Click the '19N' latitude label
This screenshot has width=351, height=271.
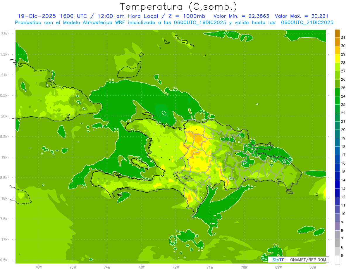pyautogui.click(x=5, y=157)
